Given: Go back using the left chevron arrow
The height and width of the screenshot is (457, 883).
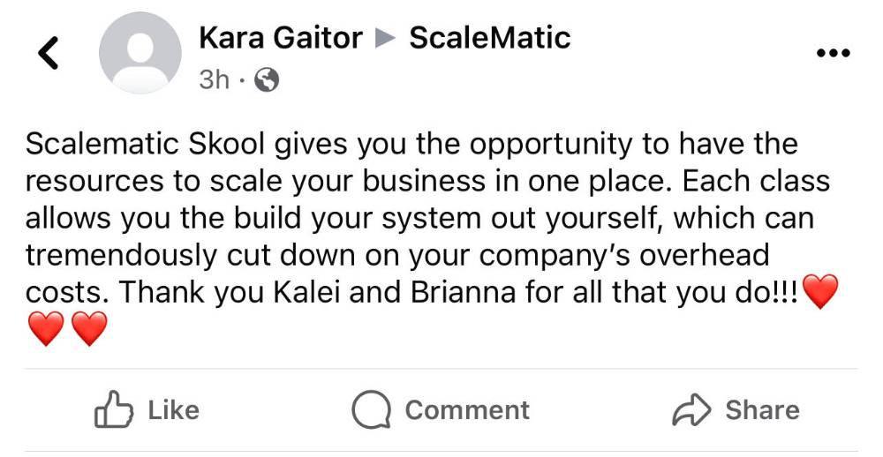Looking at the screenshot, I should pyautogui.click(x=49, y=53).
